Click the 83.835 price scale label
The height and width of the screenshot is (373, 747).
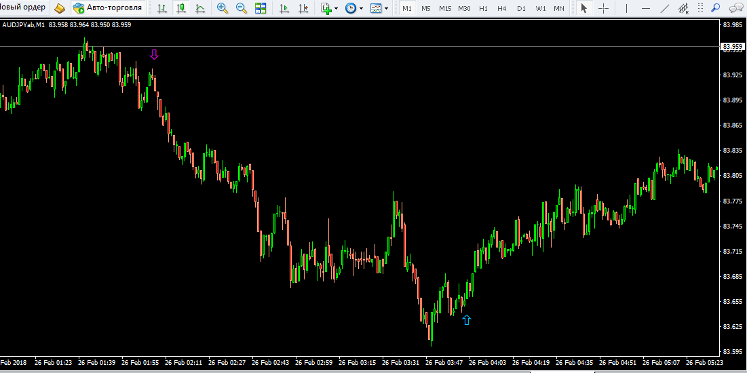coord(733,151)
